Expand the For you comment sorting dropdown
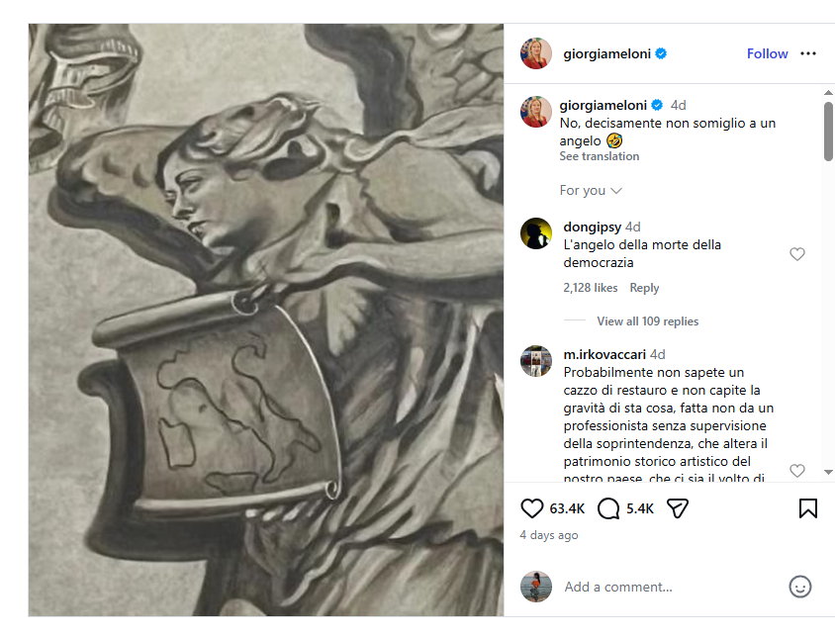835x638 pixels. (591, 191)
